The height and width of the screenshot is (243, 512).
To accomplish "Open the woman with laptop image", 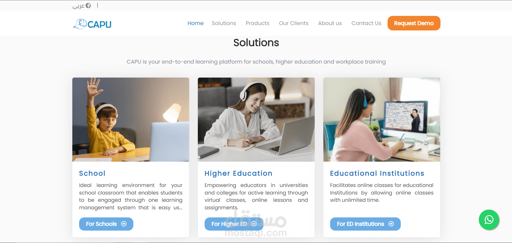I will click(256, 120).
